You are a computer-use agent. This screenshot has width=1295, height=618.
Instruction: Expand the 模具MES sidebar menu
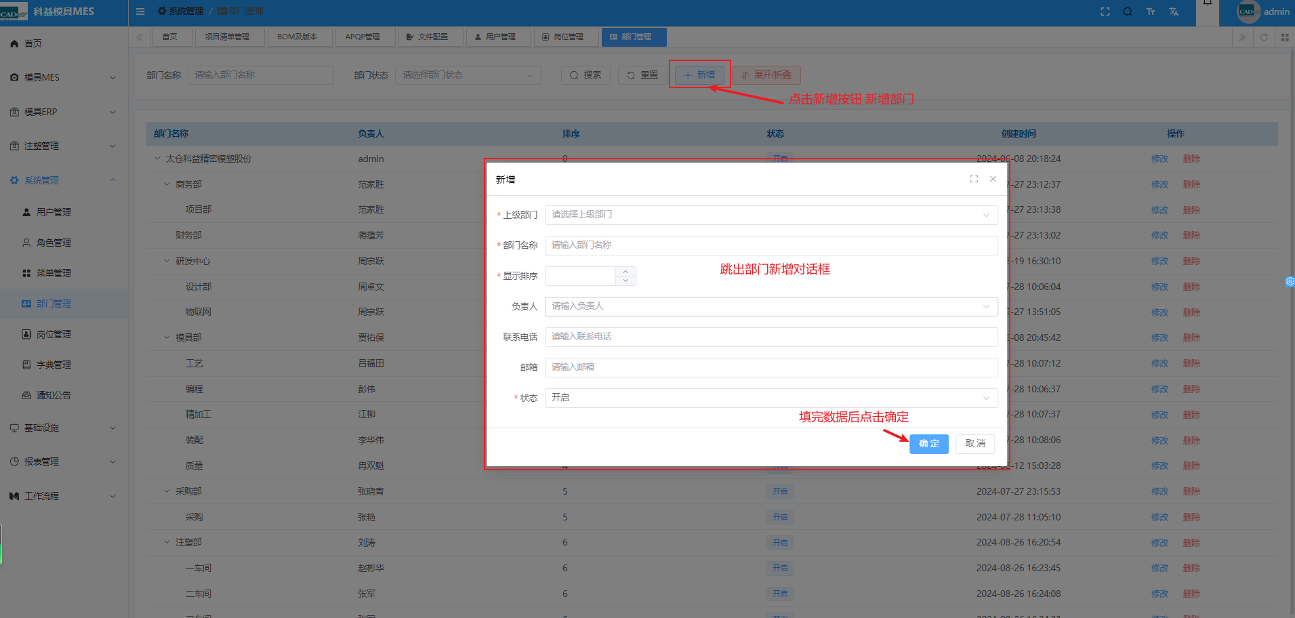(x=64, y=77)
